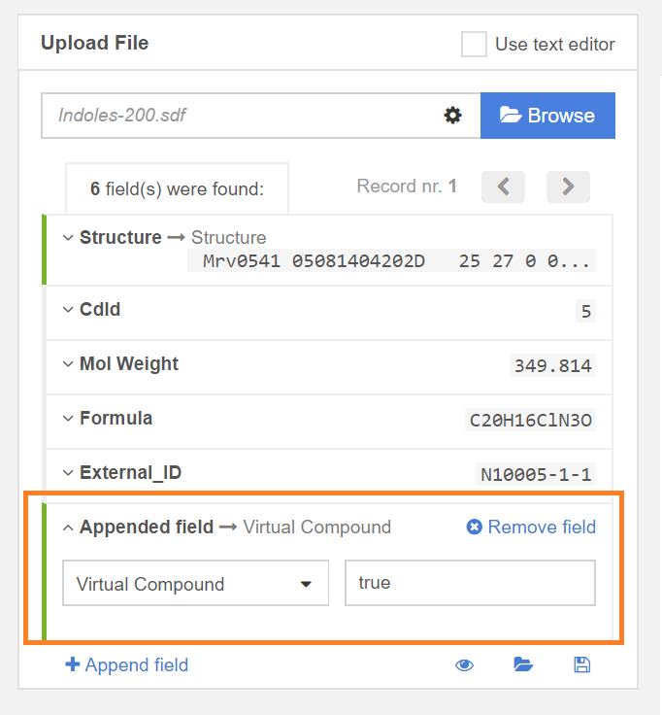Click the appended field value input 'true'
Image resolution: width=662 pixels, height=715 pixels.
point(470,584)
